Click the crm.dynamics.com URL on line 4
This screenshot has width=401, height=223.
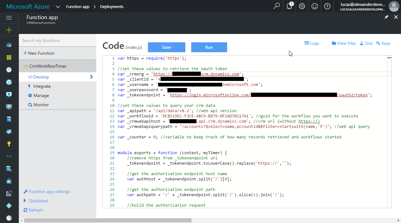click(x=196, y=74)
